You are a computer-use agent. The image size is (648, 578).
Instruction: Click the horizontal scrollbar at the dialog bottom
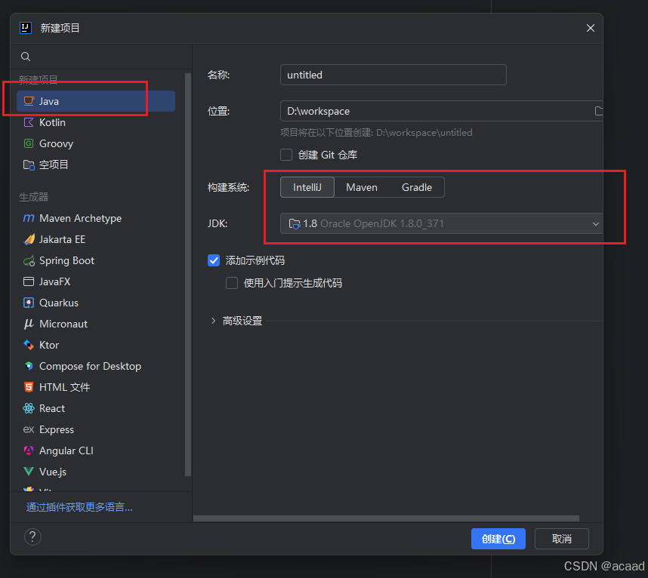tap(386, 518)
